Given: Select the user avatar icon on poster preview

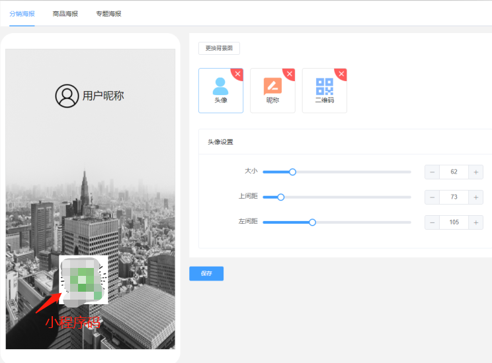Looking at the screenshot, I should [67, 96].
